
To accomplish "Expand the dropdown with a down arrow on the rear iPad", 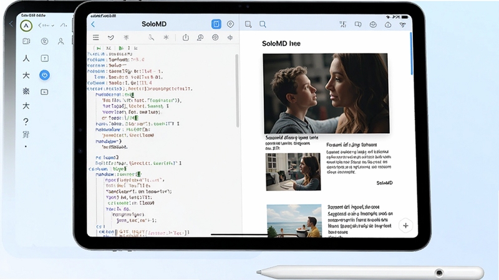I will [x=46, y=26].
